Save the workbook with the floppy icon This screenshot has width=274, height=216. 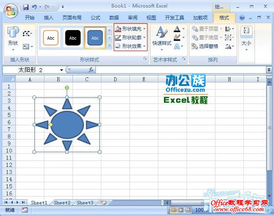click(x=26, y=7)
